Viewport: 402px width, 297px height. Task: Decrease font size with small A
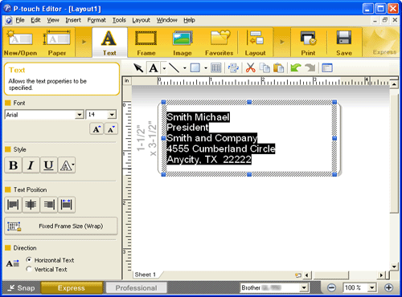point(111,129)
